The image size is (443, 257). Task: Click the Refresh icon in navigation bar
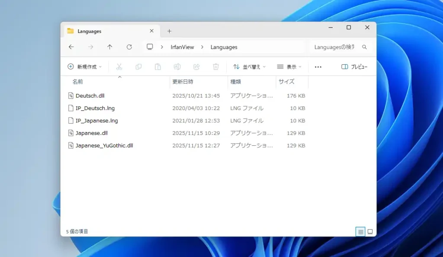click(129, 47)
